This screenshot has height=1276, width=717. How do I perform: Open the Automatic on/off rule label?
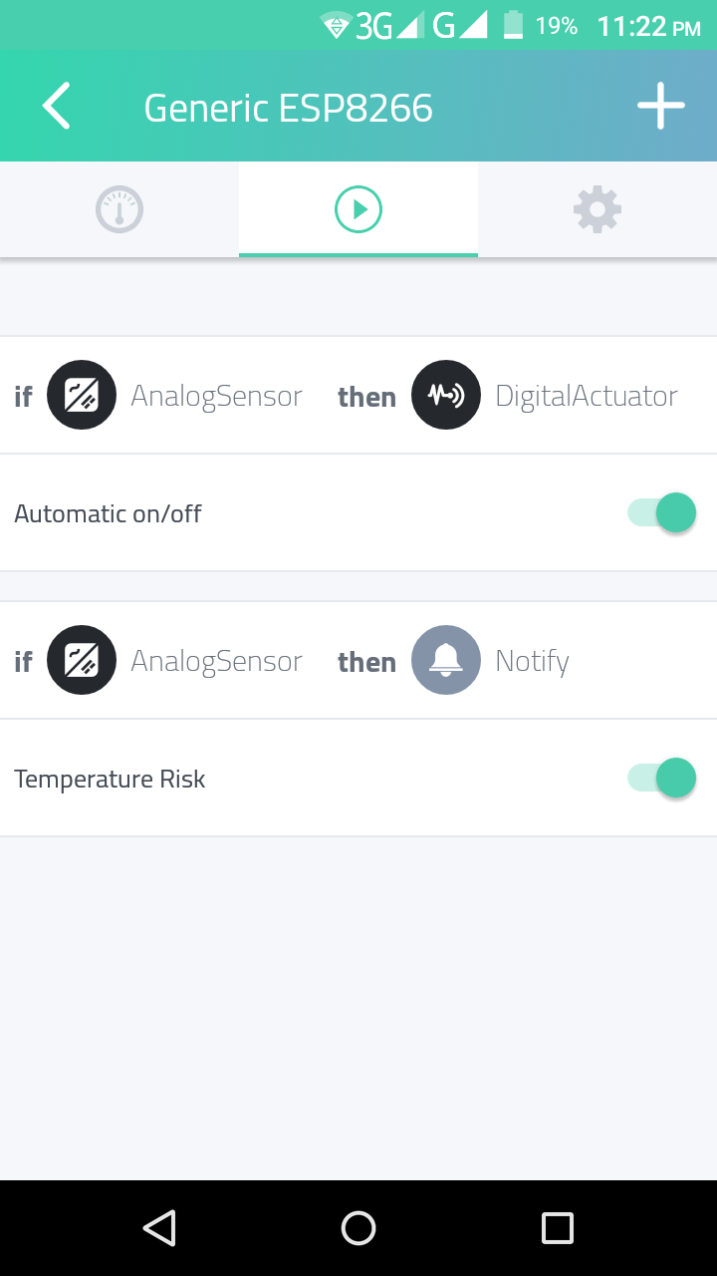point(108,514)
